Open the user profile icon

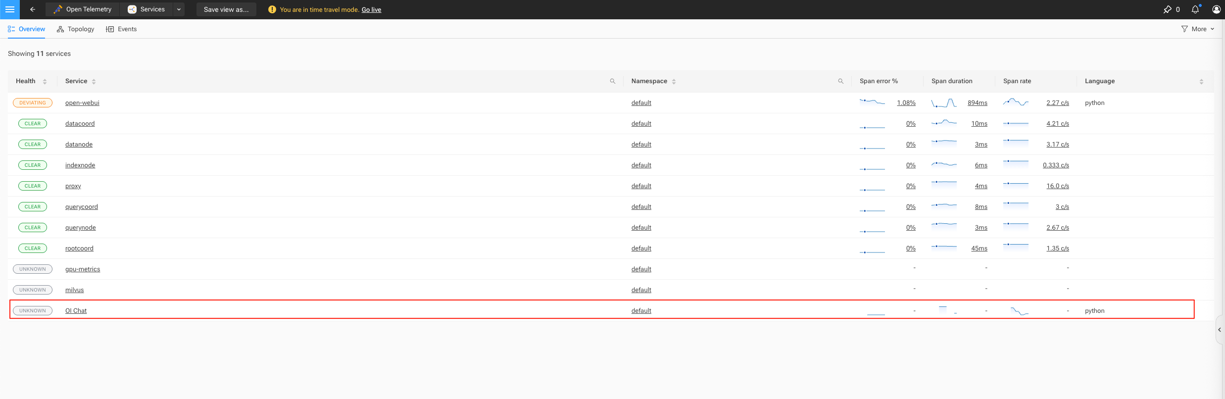click(x=1216, y=9)
